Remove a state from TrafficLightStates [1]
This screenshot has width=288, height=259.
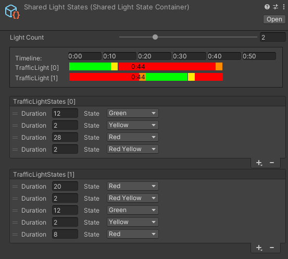(272, 248)
